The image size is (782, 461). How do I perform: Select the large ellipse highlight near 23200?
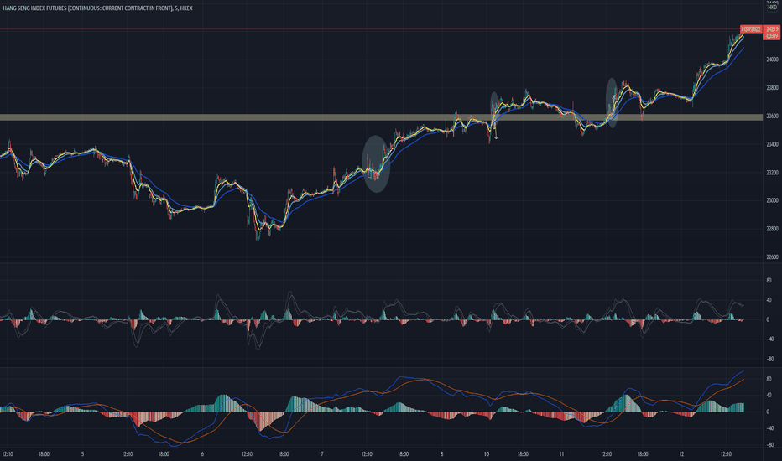tap(376, 164)
